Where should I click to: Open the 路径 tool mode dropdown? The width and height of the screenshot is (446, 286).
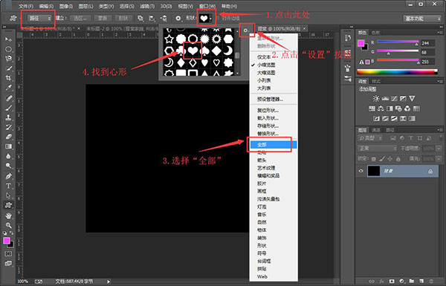[x=39, y=18]
